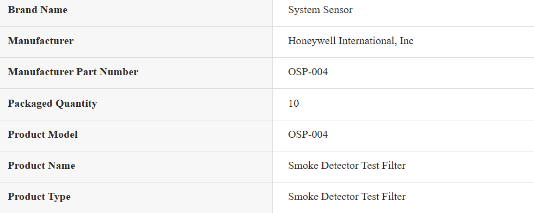The image size is (534, 213).
Task: Click the Manufacturer row label
Action: coord(40,41)
